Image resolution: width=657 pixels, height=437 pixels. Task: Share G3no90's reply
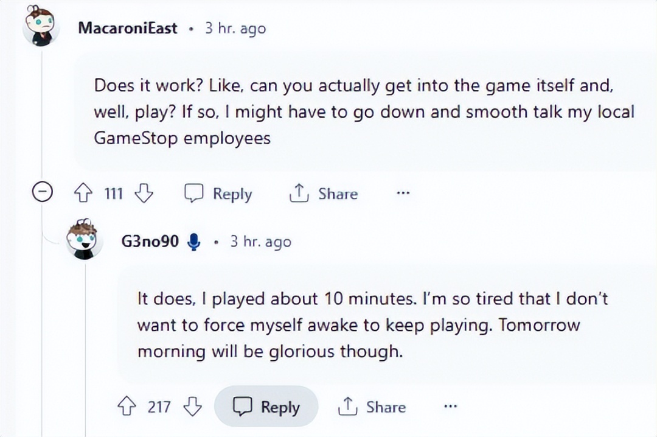click(372, 407)
